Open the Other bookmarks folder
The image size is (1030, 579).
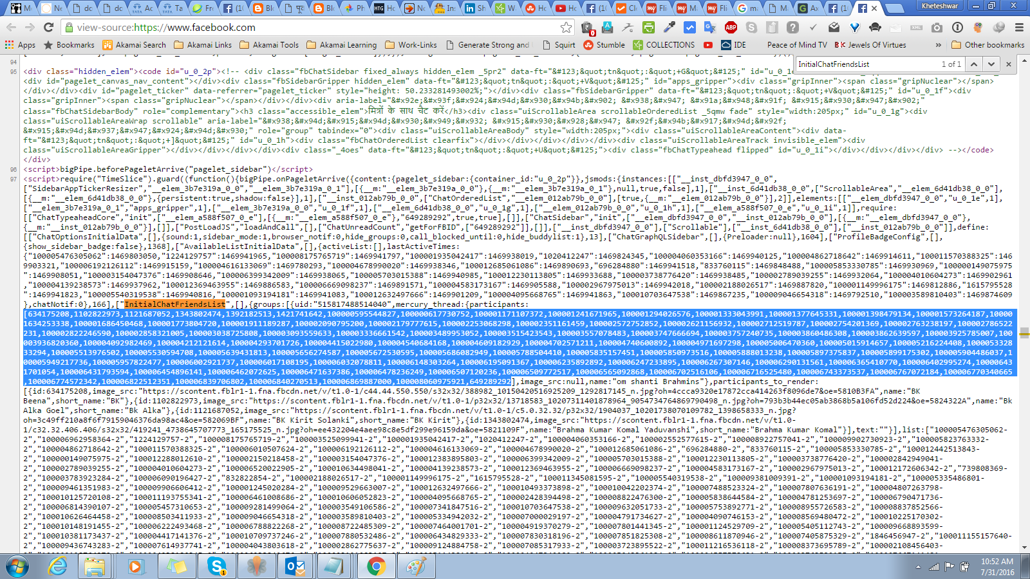coord(988,45)
